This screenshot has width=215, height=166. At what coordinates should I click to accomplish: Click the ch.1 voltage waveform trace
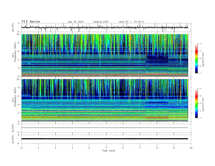105,27
